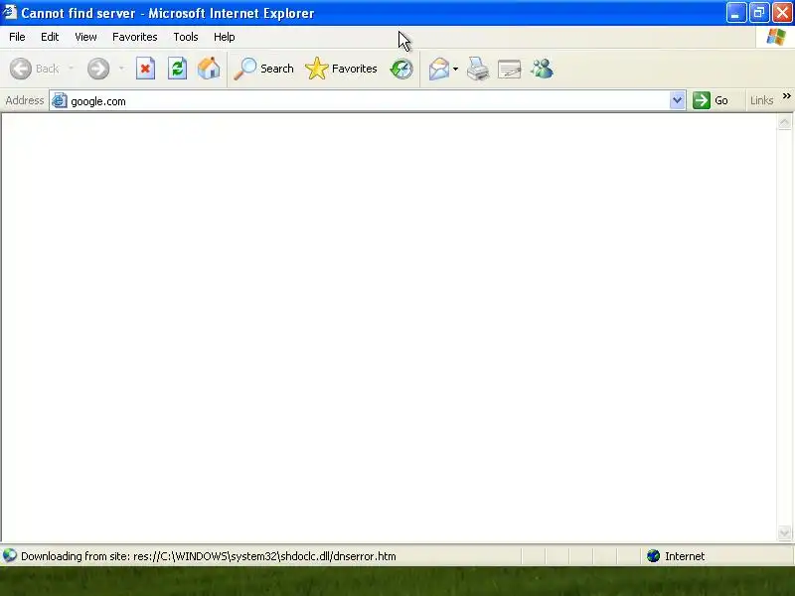Print the page with printer icon
The image size is (795, 596).
[478, 69]
